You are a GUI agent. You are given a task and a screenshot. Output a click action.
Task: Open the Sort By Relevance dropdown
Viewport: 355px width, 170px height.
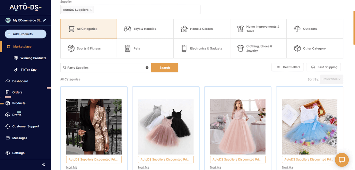click(x=331, y=79)
